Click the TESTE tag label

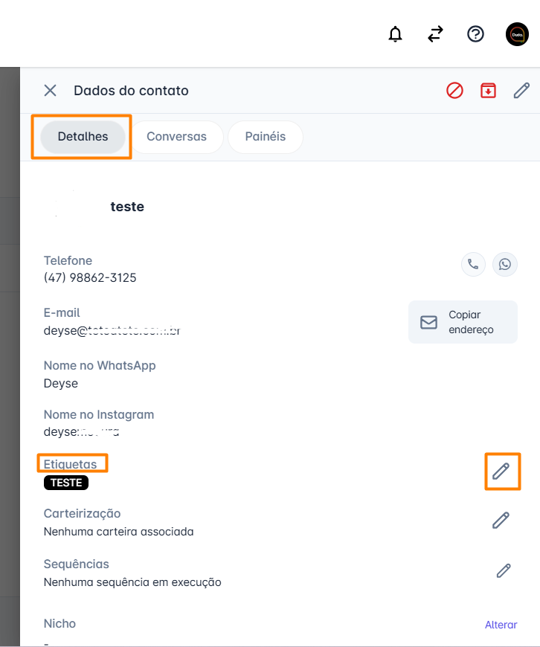click(x=66, y=483)
